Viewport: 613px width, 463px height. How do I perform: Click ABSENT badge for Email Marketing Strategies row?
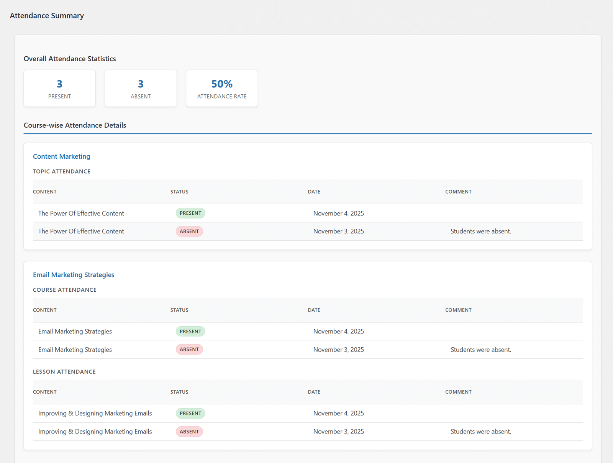coord(189,350)
